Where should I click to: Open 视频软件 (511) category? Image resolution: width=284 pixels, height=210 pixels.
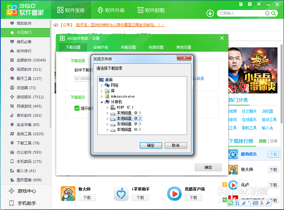[25, 69]
